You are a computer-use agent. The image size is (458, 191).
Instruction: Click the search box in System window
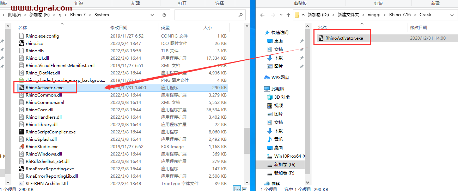[210, 15]
